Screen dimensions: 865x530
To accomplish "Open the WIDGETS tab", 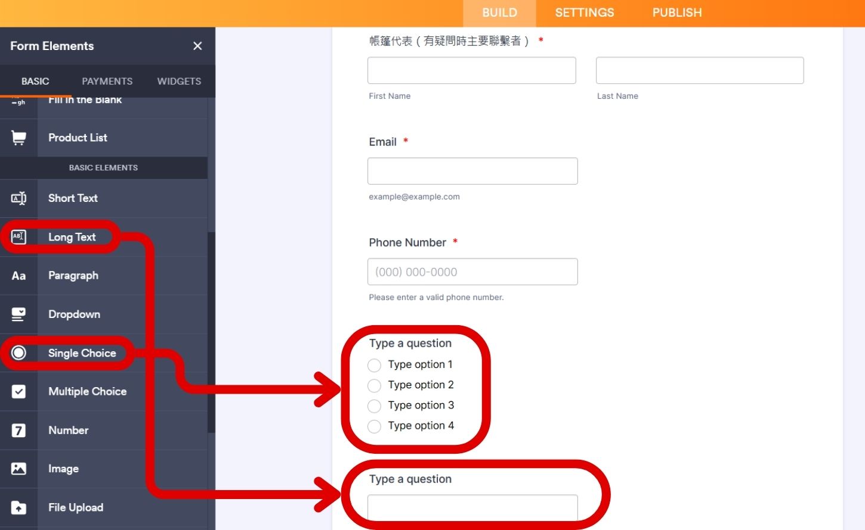I will coord(178,81).
